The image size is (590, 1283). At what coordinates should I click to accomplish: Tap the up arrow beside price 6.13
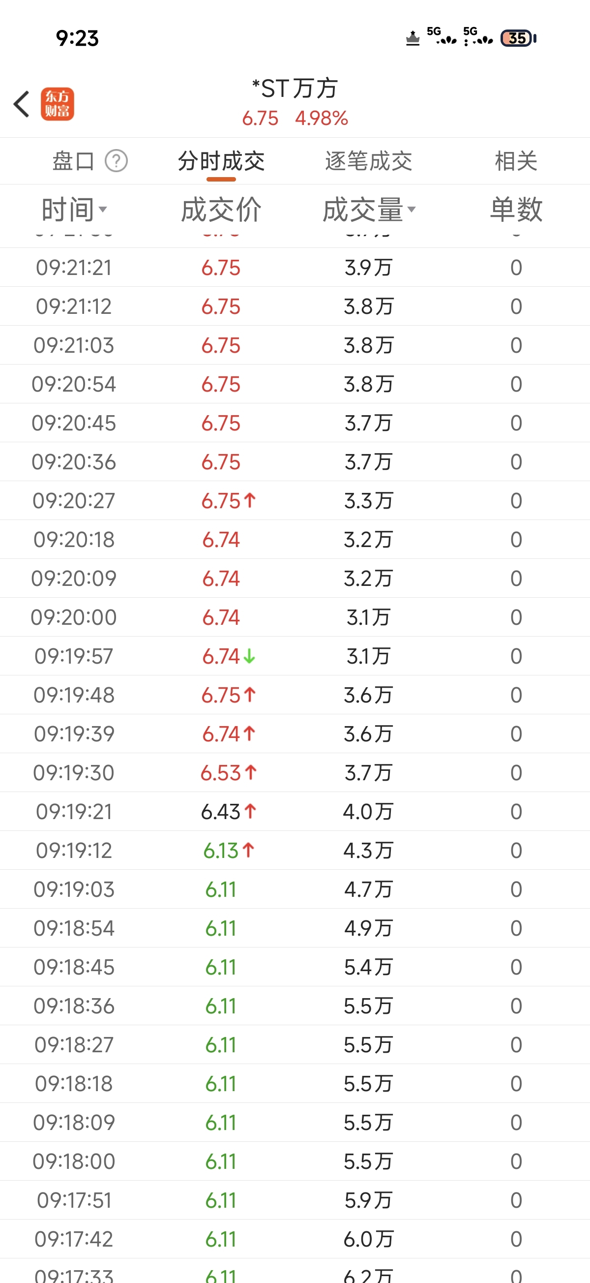(249, 850)
